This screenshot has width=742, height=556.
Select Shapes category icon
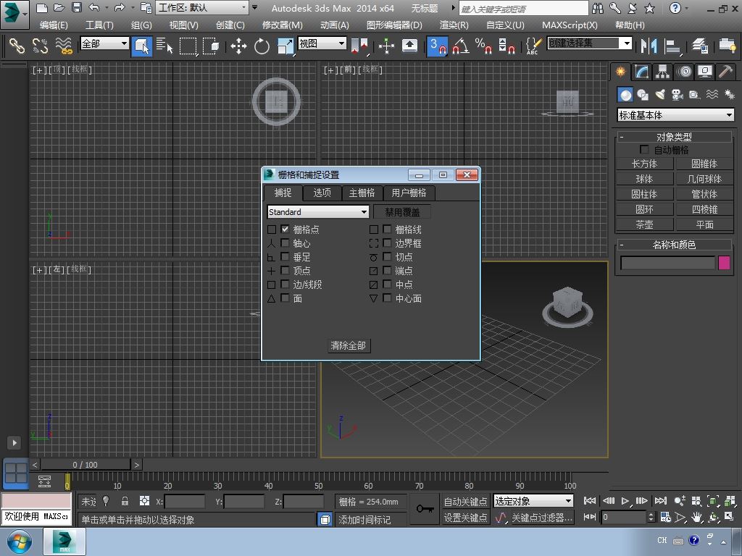[643, 95]
